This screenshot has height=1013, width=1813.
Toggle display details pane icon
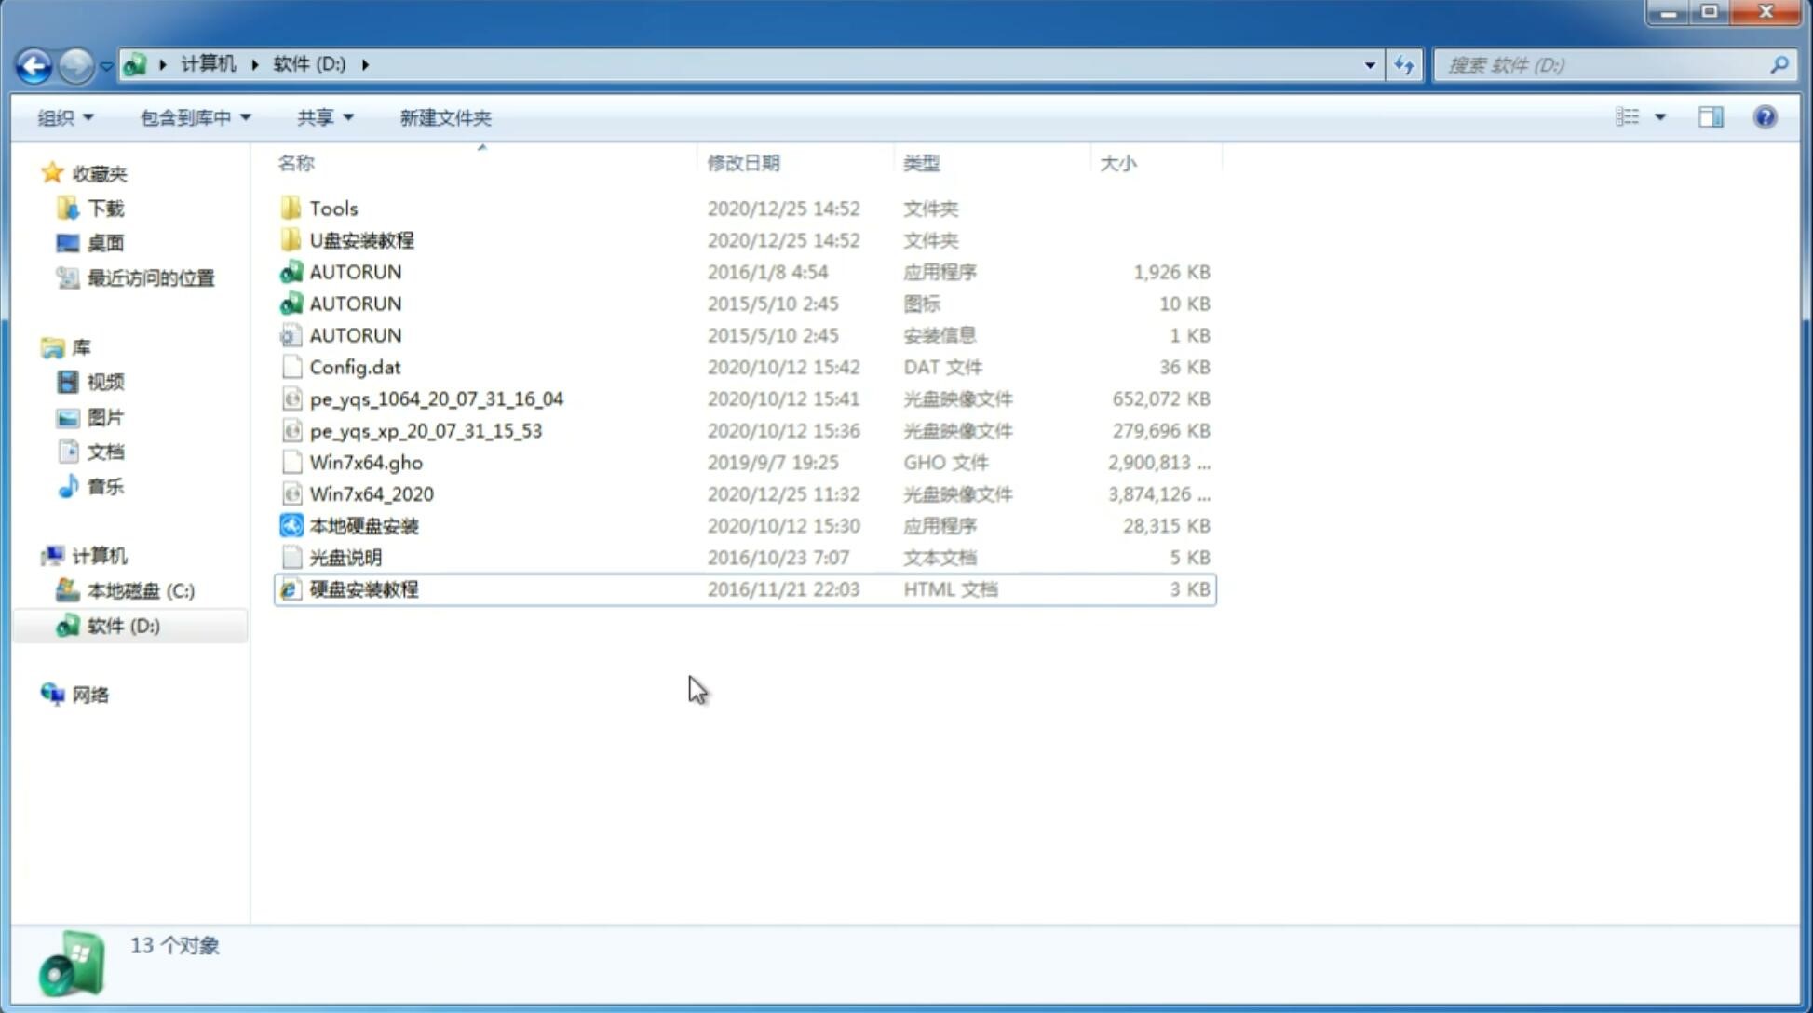1711,115
